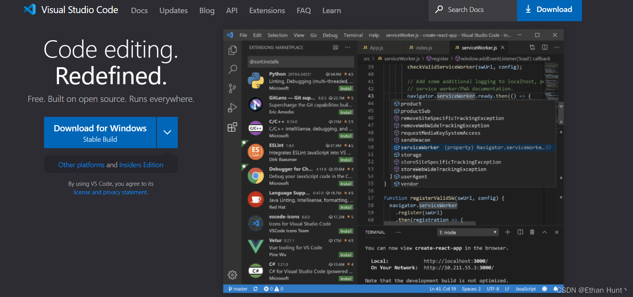Open the Source Control branch icon
This screenshot has width=633, height=297.
coord(232,88)
